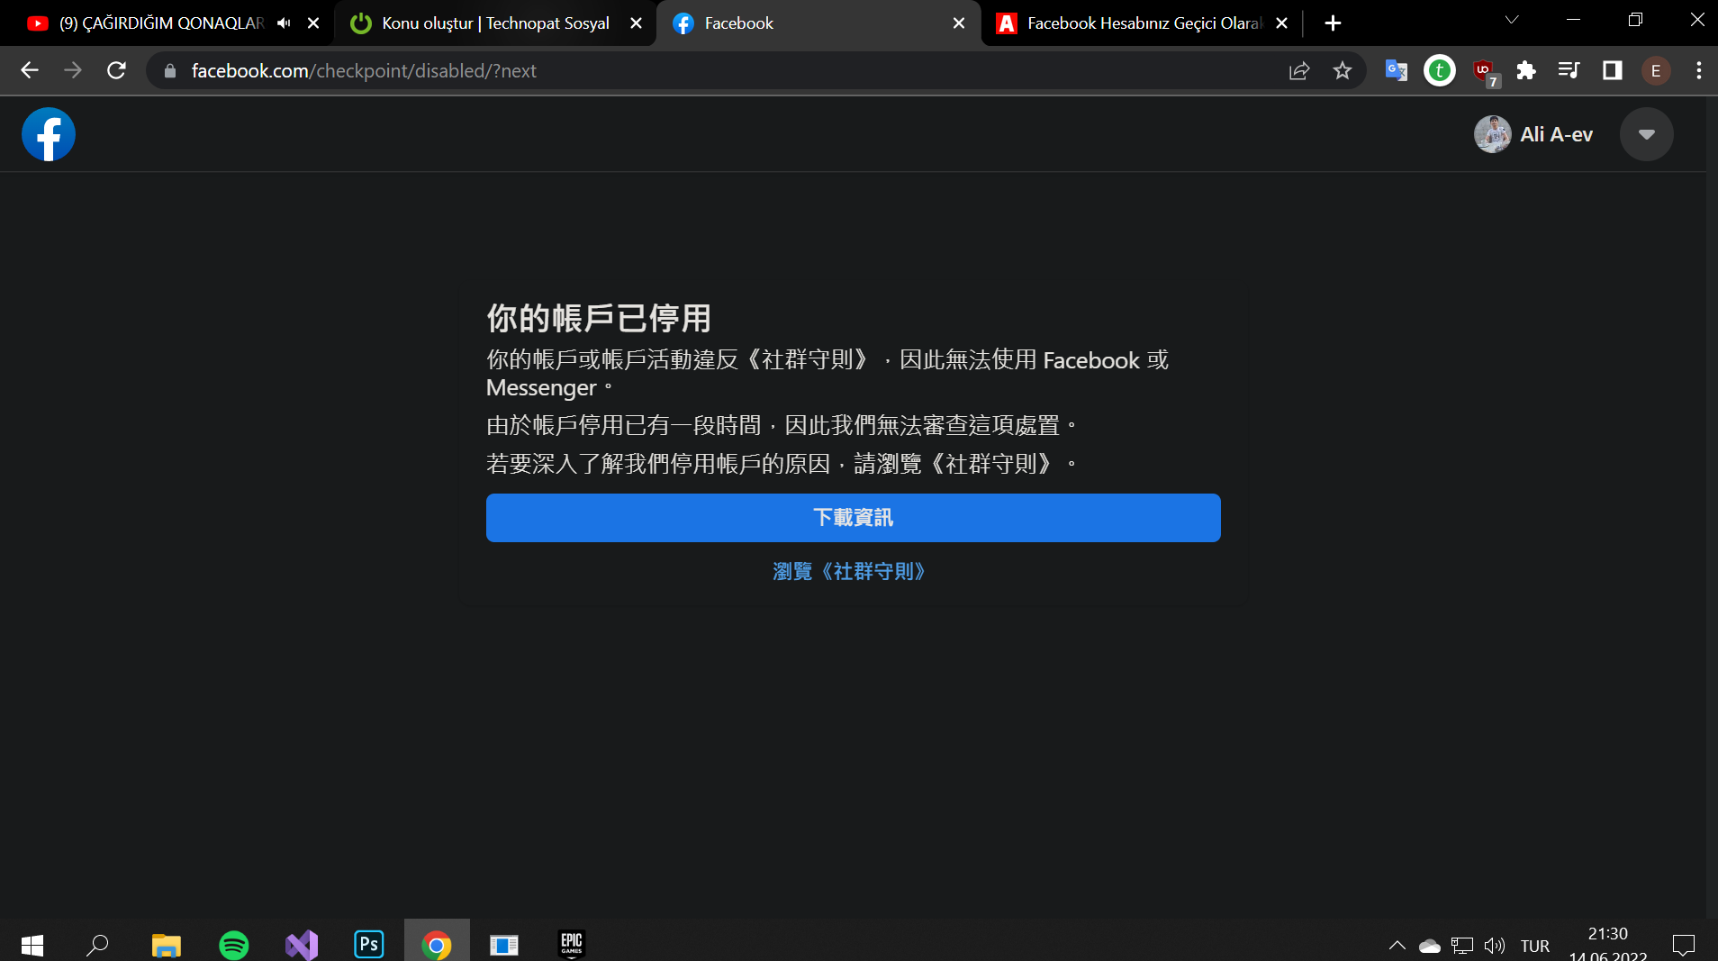The height and width of the screenshot is (961, 1718).
Task: Open the network tray icon
Action: [x=1462, y=946]
